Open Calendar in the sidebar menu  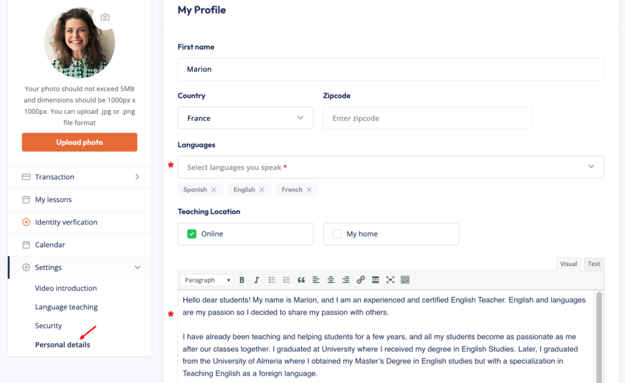point(50,245)
